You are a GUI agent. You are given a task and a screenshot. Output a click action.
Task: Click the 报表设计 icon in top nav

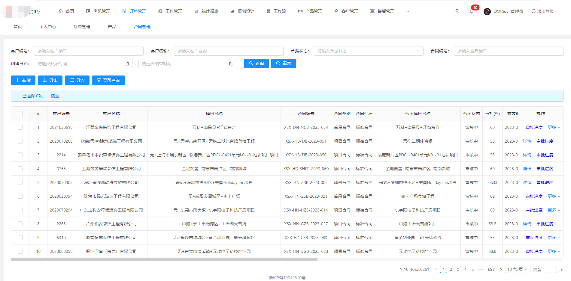[x=232, y=11]
